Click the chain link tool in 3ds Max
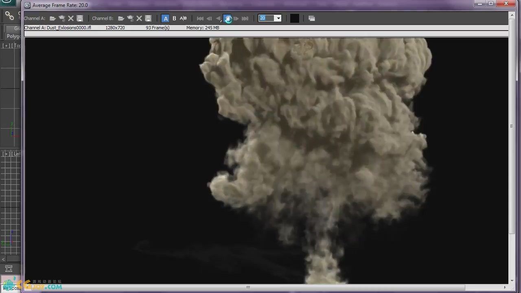The image size is (521, 293). pos(10,16)
